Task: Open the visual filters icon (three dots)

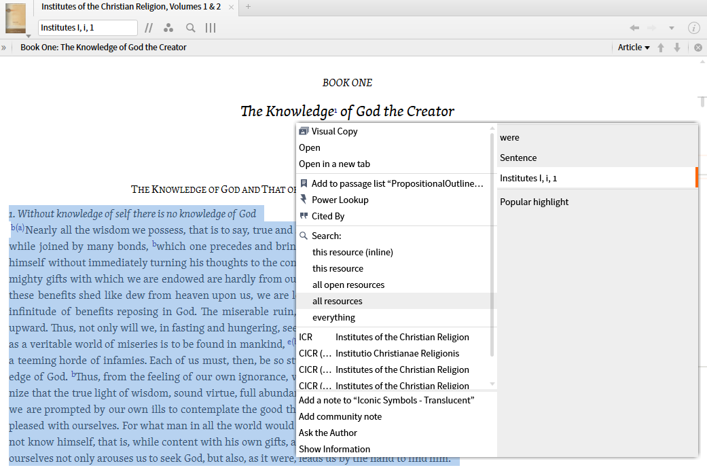Action: (168, 28)
